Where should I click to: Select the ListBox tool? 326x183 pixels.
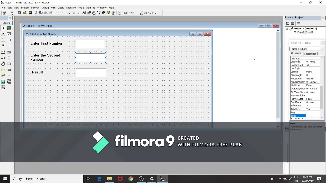9,52
